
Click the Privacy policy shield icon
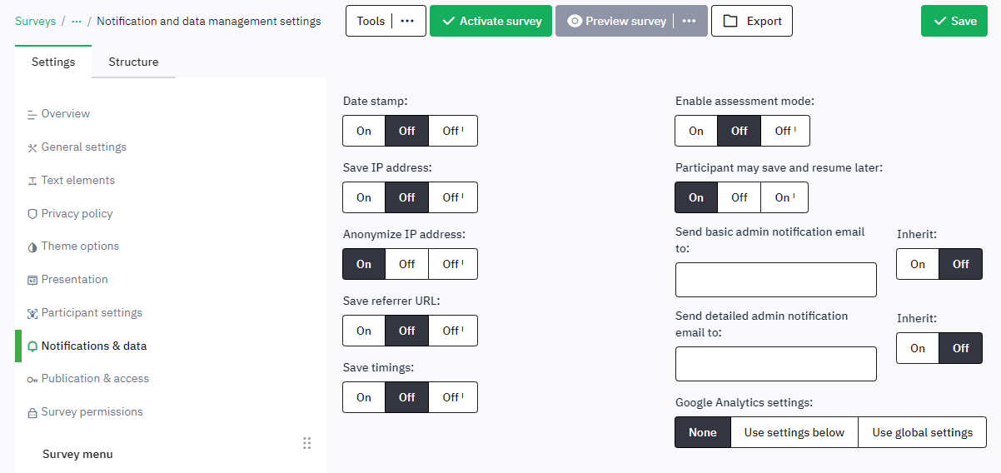[x=32, y=214]
